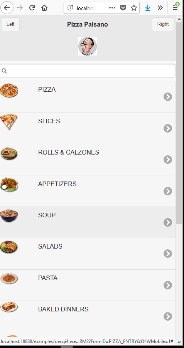Open PIZZA category chevron arrow
The width and height of the screenshot is (184, 348).
pyautogui.click(x=168, y=97)
